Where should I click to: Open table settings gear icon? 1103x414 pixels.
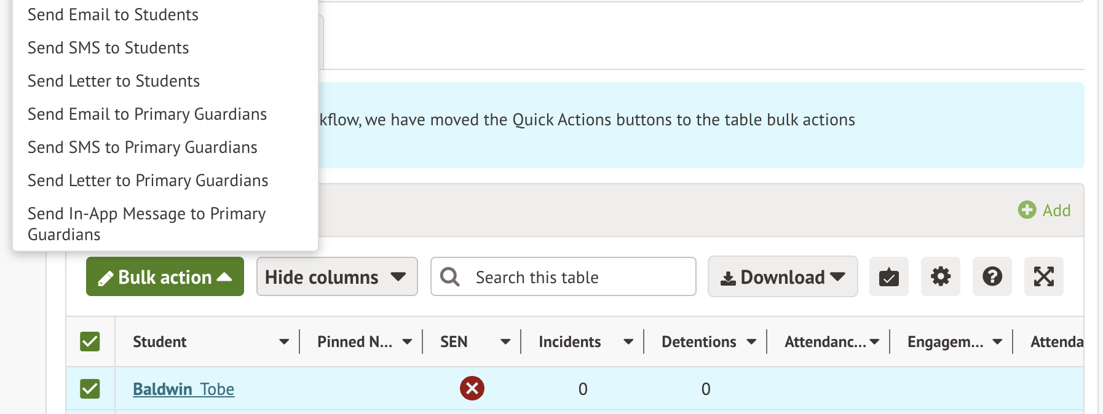(940, 277)
